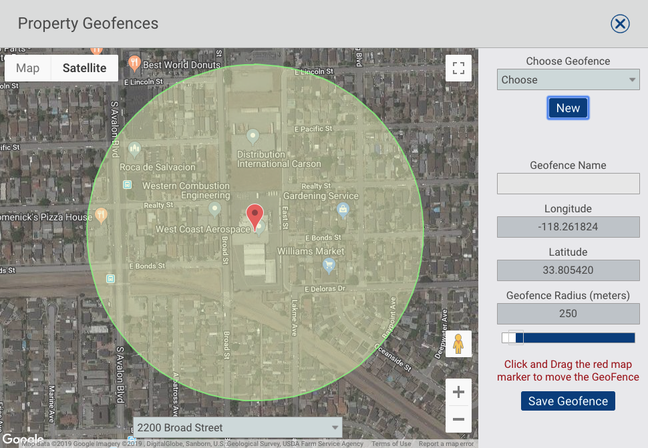The height and width of the screenshot is (448, 648).
Task: Toggle fullscreen map view
Action: [x=458, y=67]
